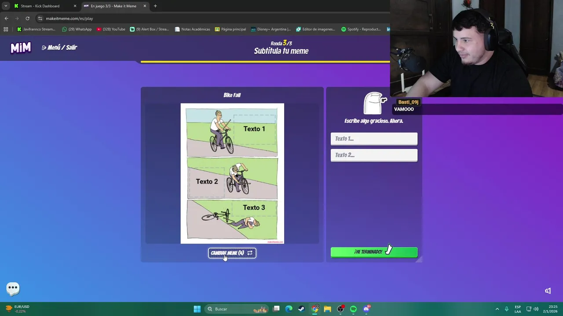Open Steam from taskbar

pos(301,309)
